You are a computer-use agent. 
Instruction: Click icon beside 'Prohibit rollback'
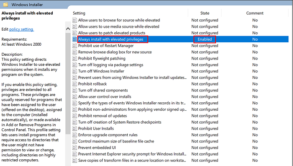pyautogui.click(x=75, y=84)
